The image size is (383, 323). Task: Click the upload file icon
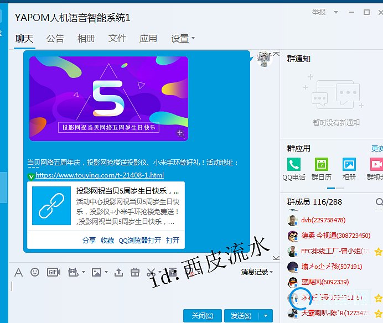click(x=118, y=272)
